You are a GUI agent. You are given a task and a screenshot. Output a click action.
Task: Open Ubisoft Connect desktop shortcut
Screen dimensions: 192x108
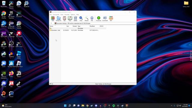[x=19, y=25]
